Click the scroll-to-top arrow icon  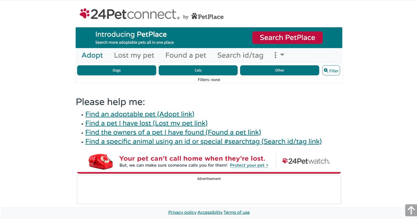tap(411, 210)
